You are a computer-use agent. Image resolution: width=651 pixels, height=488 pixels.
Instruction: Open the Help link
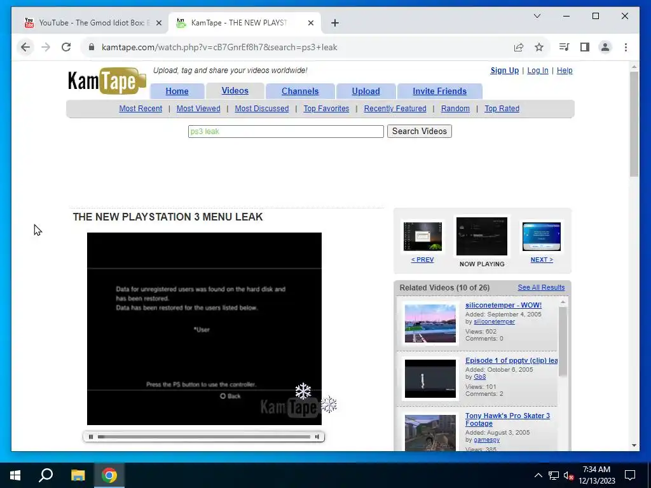[x=565, y=71]
